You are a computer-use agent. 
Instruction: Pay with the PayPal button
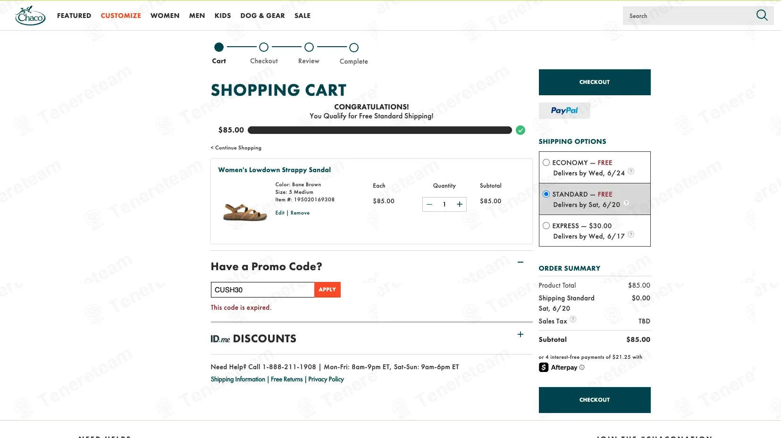pyautogui.click(x=564, y=110)
